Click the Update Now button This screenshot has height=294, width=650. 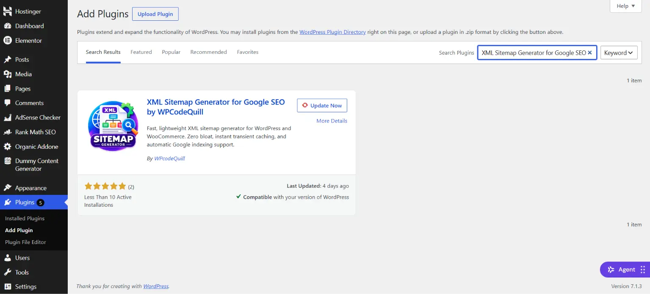click(322, 105)
